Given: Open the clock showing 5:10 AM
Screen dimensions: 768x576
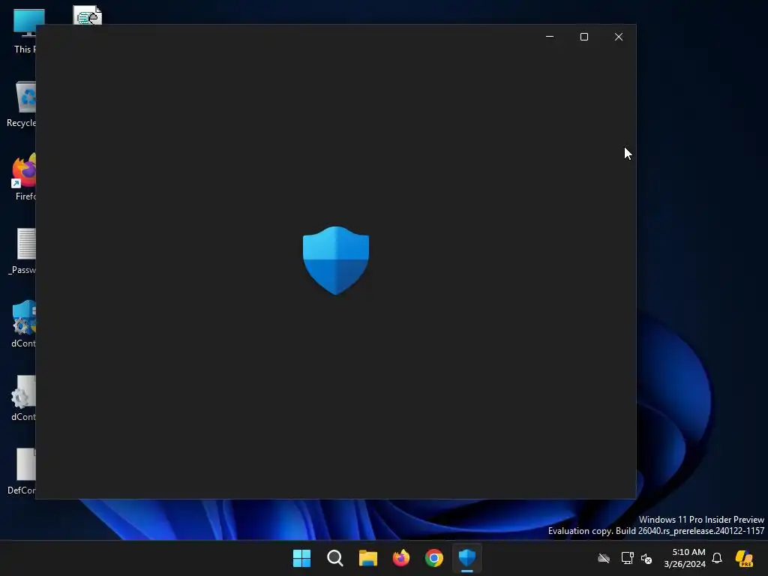Looking at the screenshot, I should tap(685, 558).
